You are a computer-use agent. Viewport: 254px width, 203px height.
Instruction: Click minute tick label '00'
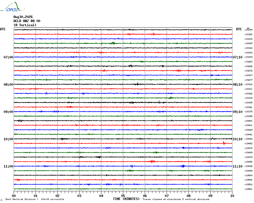[x=14, y=196]
